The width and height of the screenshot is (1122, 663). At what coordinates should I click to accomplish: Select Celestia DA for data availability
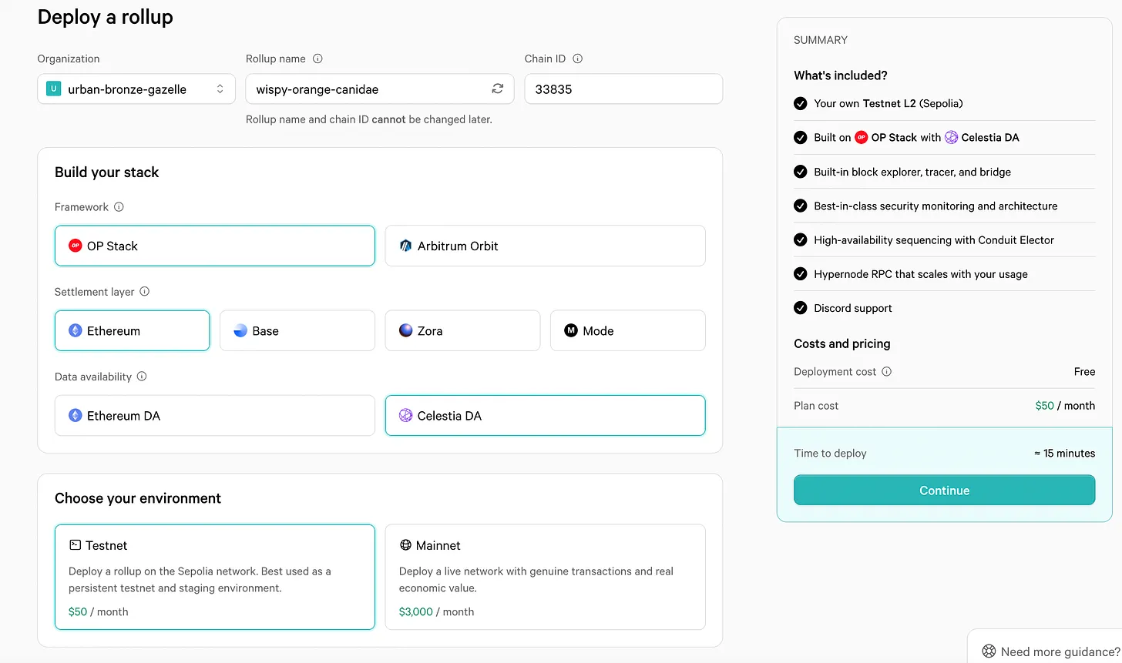[x=545, y=416]
